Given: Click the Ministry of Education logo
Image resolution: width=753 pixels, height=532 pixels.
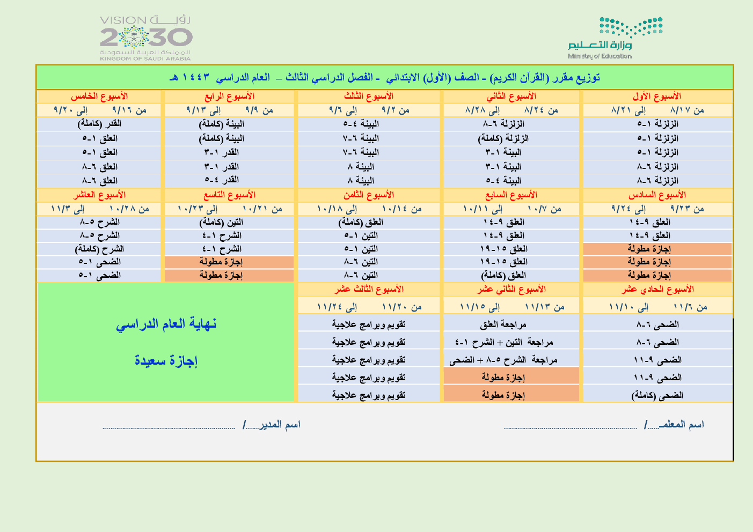Looking at the screenshot, I should (x=616, y=38).
